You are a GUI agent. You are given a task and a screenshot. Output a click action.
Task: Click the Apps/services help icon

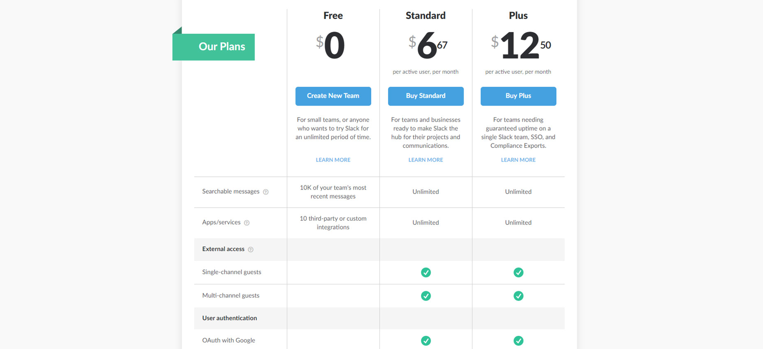[x=247, y=223]
